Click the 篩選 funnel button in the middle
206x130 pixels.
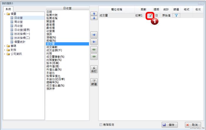tap(94, 82)
